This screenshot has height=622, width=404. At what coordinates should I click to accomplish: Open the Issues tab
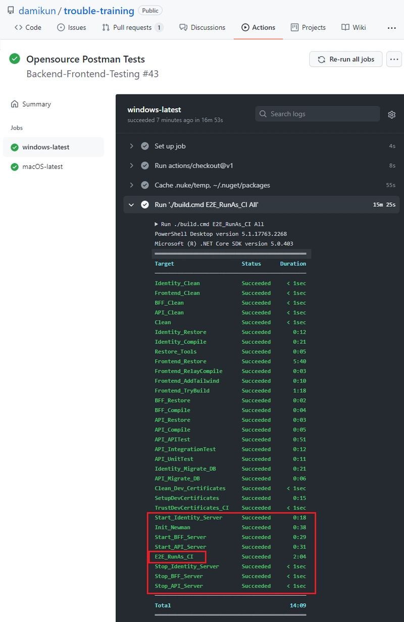71,28
